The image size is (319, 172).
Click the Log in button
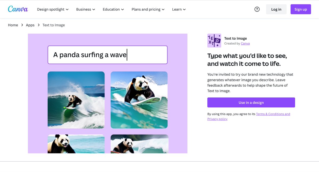(276, 9)
